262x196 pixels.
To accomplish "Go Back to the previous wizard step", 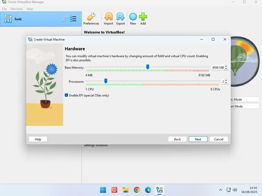I will pos(177,139).
